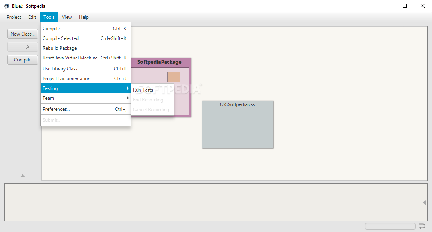Maximize the BlueJ window

(405, 6)
